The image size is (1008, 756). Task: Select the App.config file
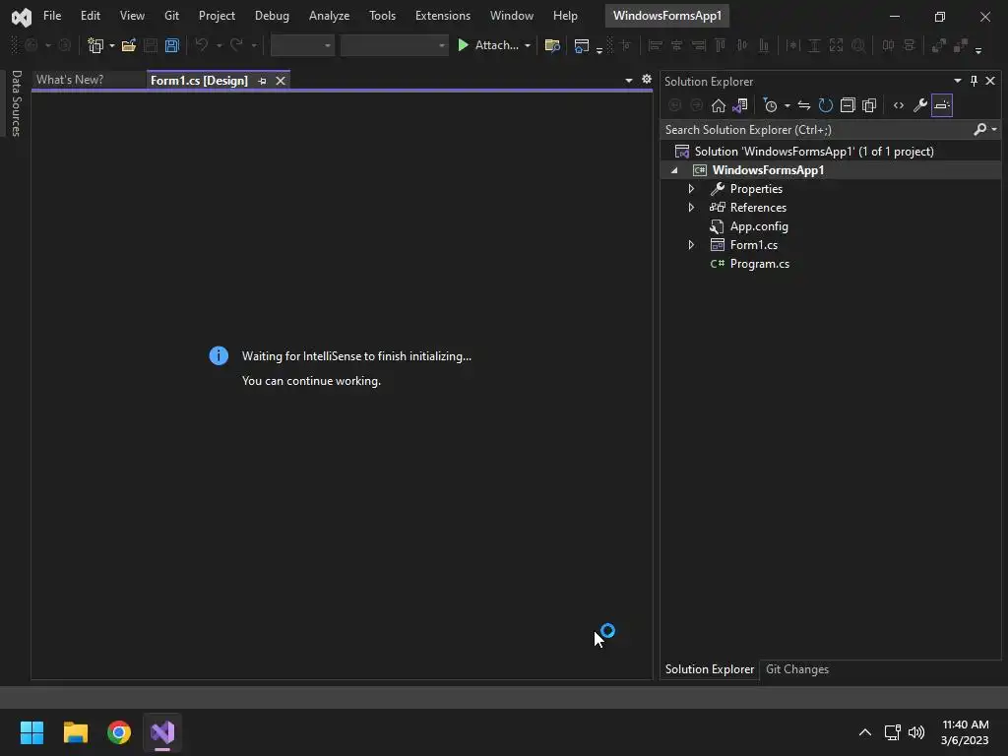759,226
